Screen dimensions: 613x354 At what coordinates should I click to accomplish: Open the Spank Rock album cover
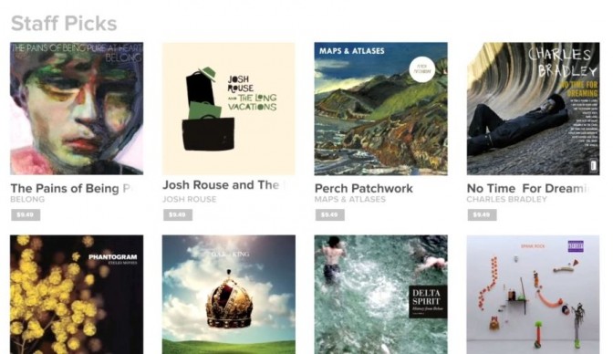(533, 294)
